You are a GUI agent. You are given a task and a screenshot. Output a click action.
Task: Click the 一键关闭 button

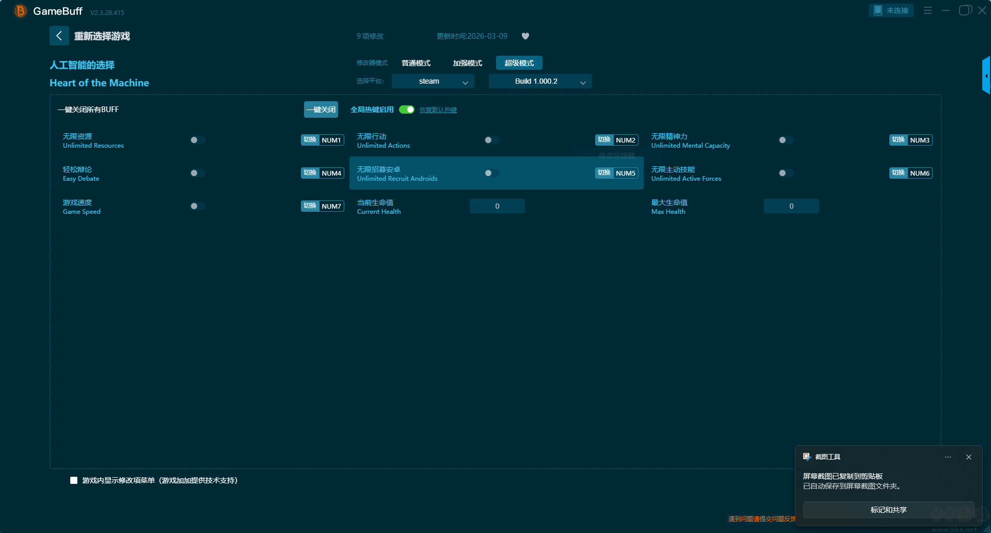pyautogui.click(x=321, y=109)
